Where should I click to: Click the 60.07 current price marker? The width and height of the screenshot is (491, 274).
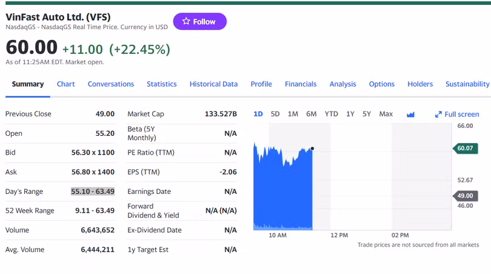[x=465, y=148]
